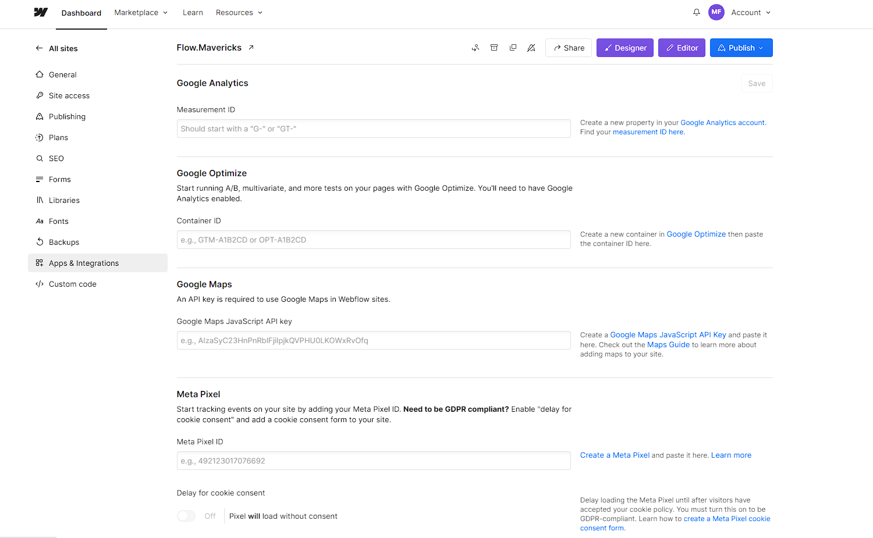Open the Learn menu item

pyautogui.click(x=193, y=12)
